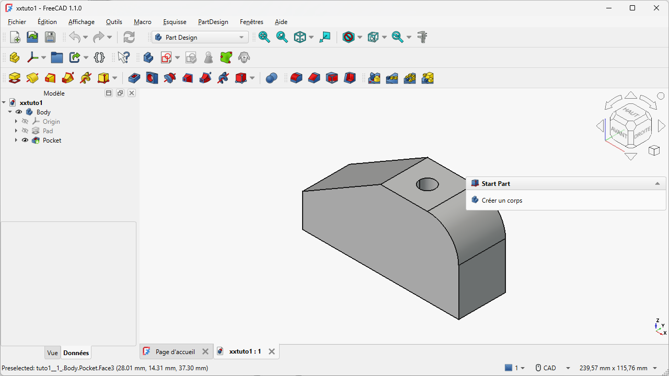Toggle visibility of the Body

coord(19,112)
